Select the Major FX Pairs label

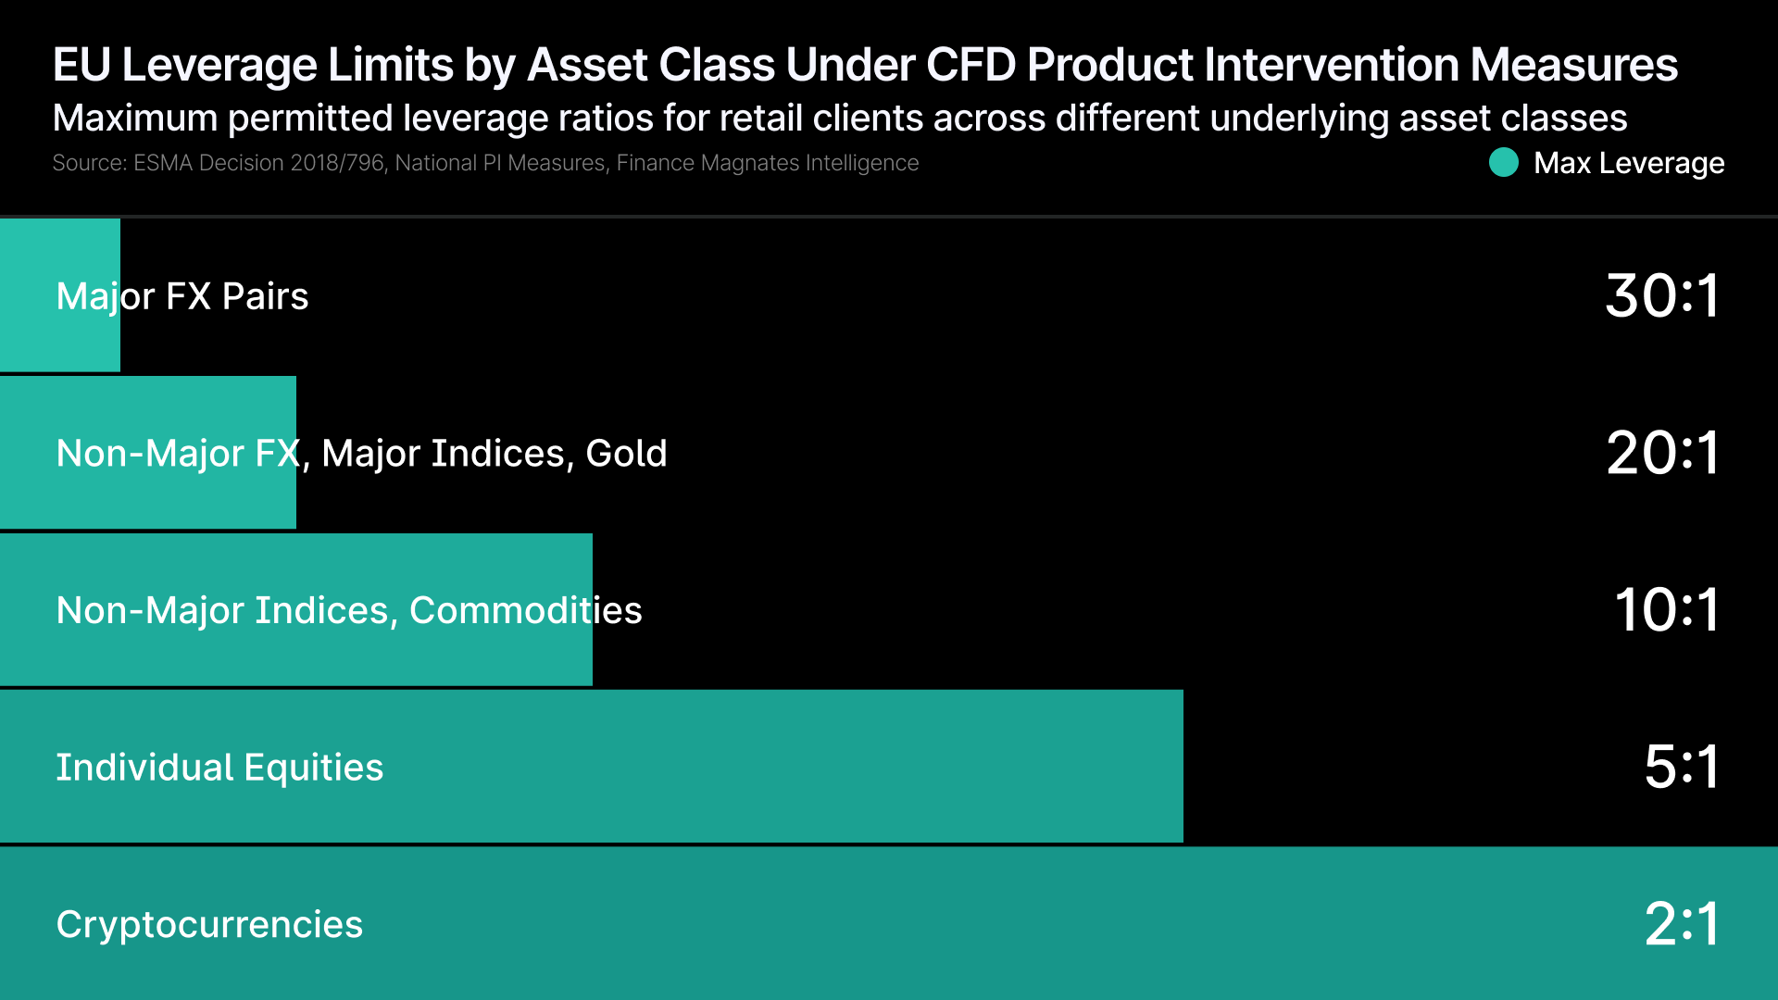[x=182, y=296]
